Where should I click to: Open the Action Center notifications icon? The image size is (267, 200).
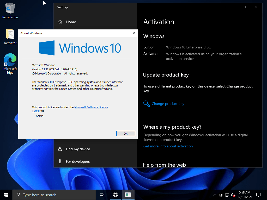click(x=258, y=195)
